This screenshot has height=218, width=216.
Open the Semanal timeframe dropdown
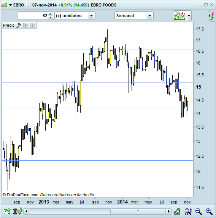tap(134, 16)
